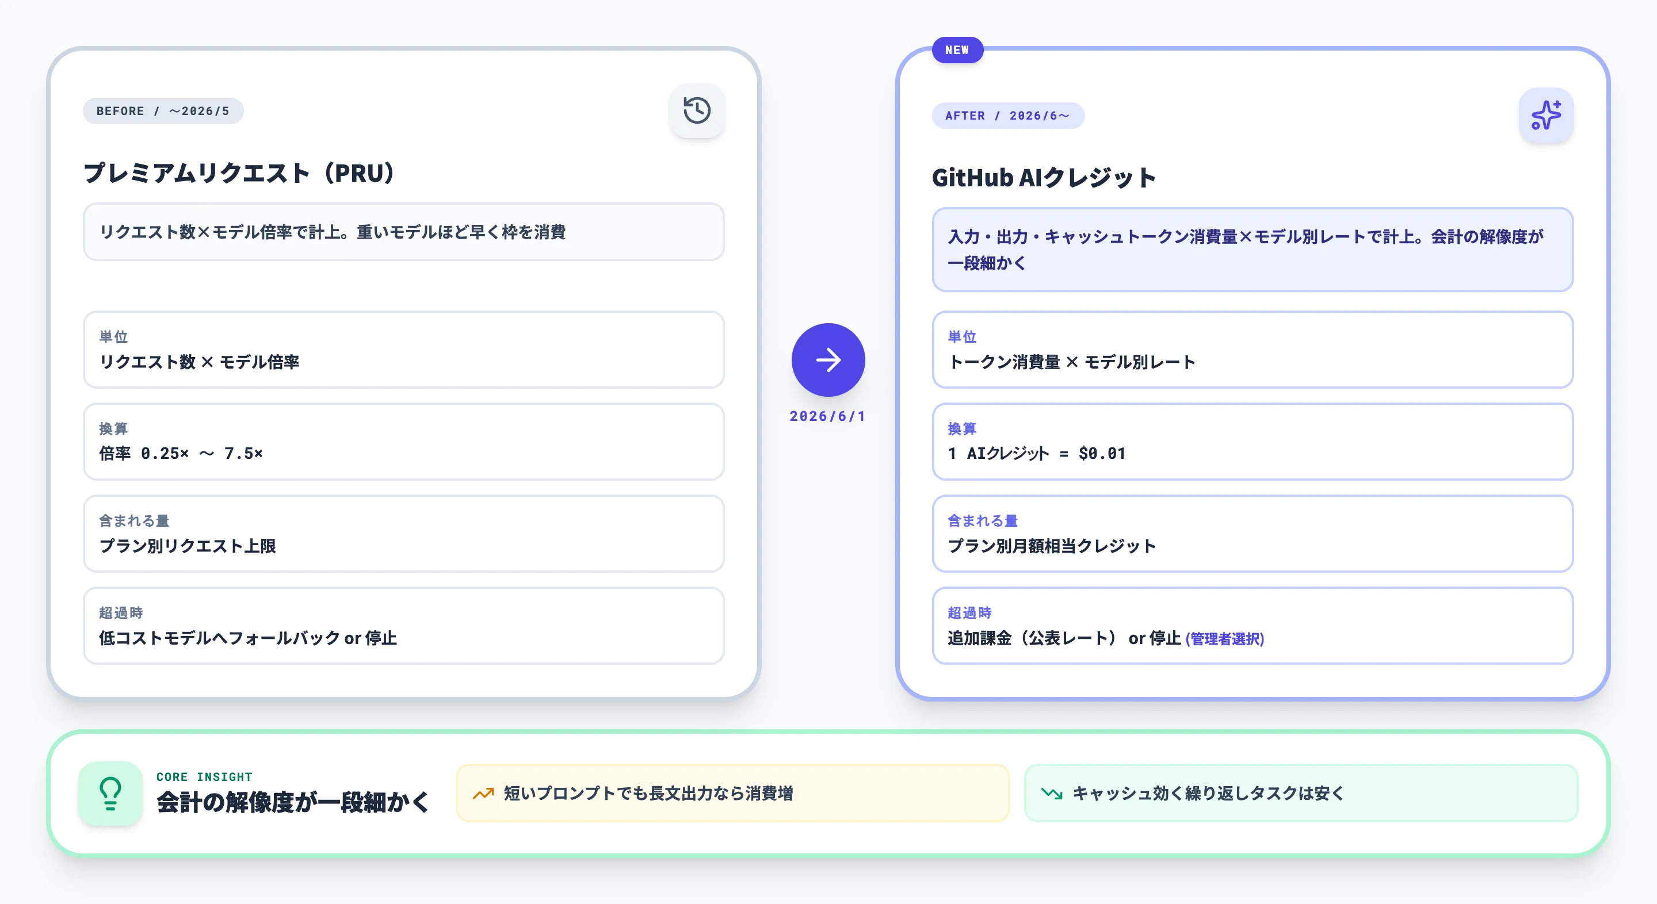The image size is (1657, 904).
Task: Click the green lightbulb icon
Action: (110, 794)
